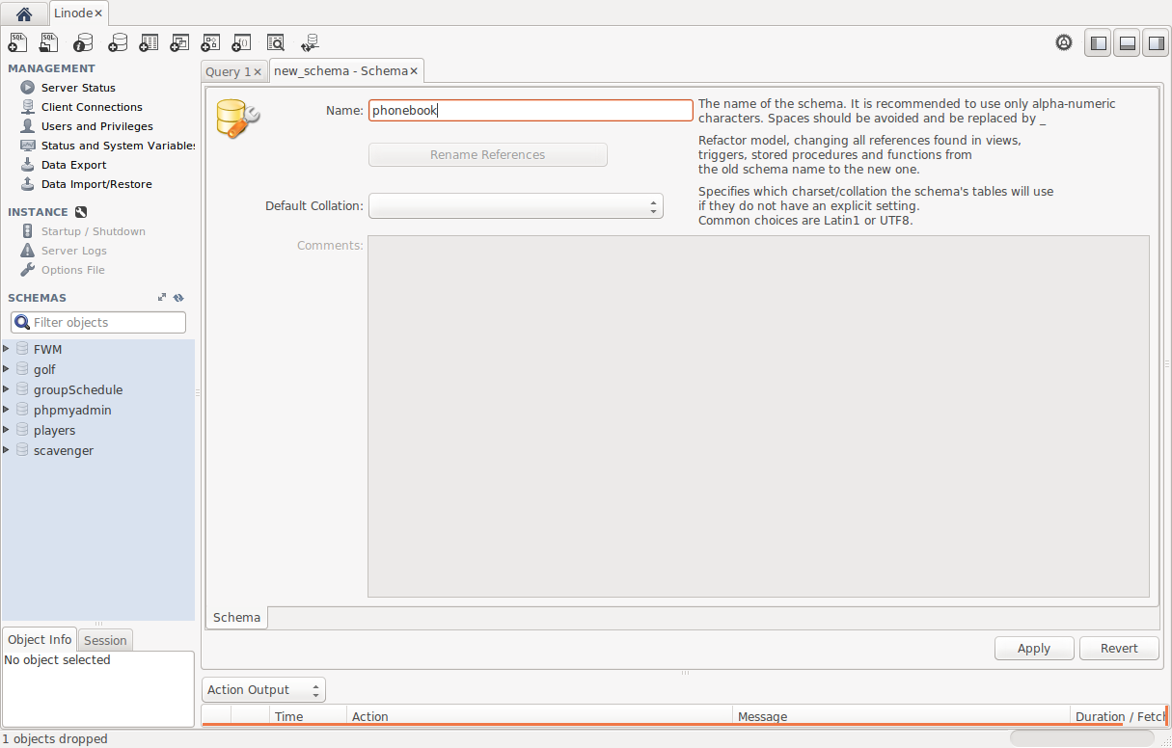Open the Default Collation dropdown
Image resolution: width=1172 pixels, height=748 pixels.
click(516, 206)
